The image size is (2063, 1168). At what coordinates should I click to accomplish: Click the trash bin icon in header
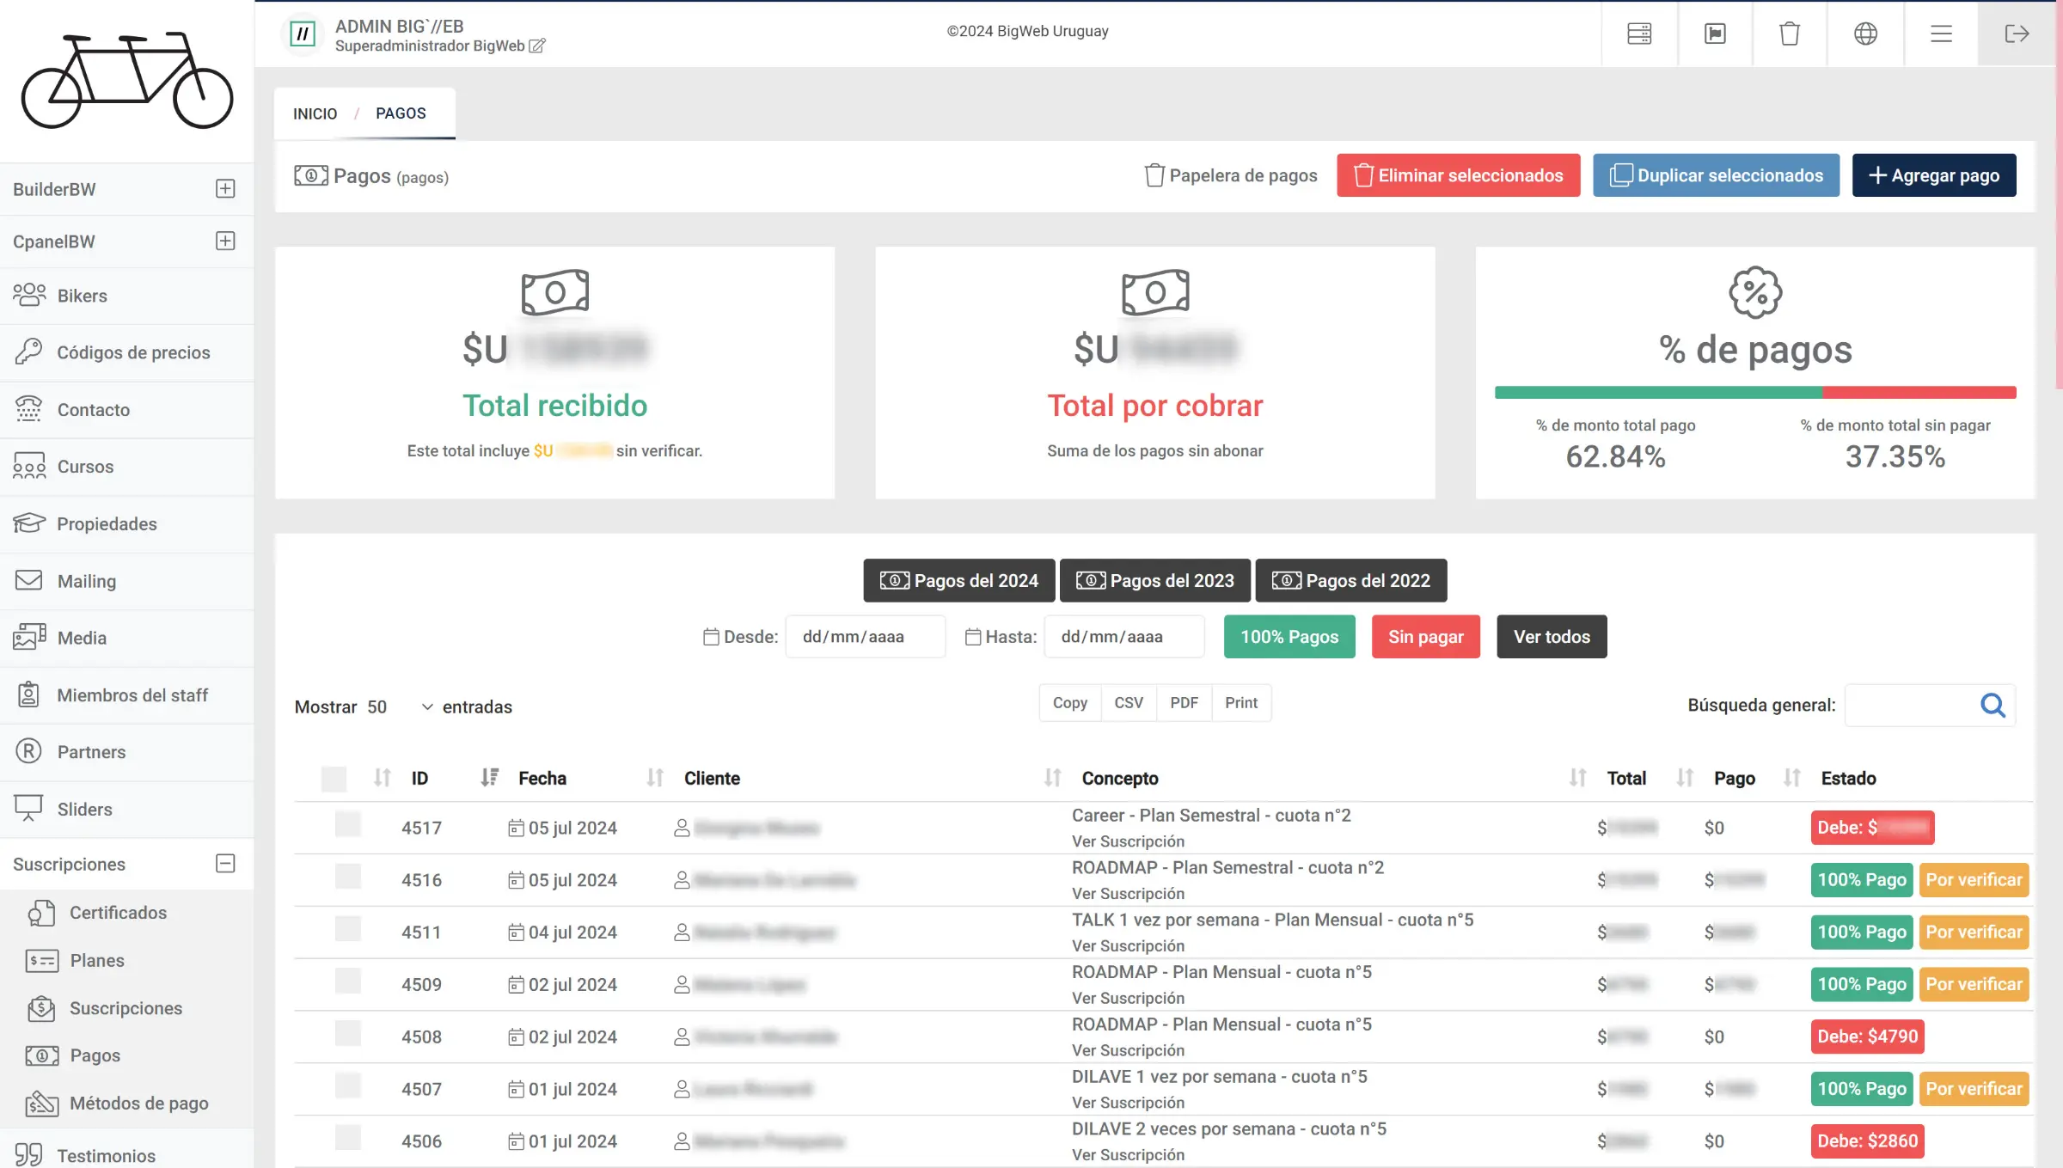pos(1790,34)
